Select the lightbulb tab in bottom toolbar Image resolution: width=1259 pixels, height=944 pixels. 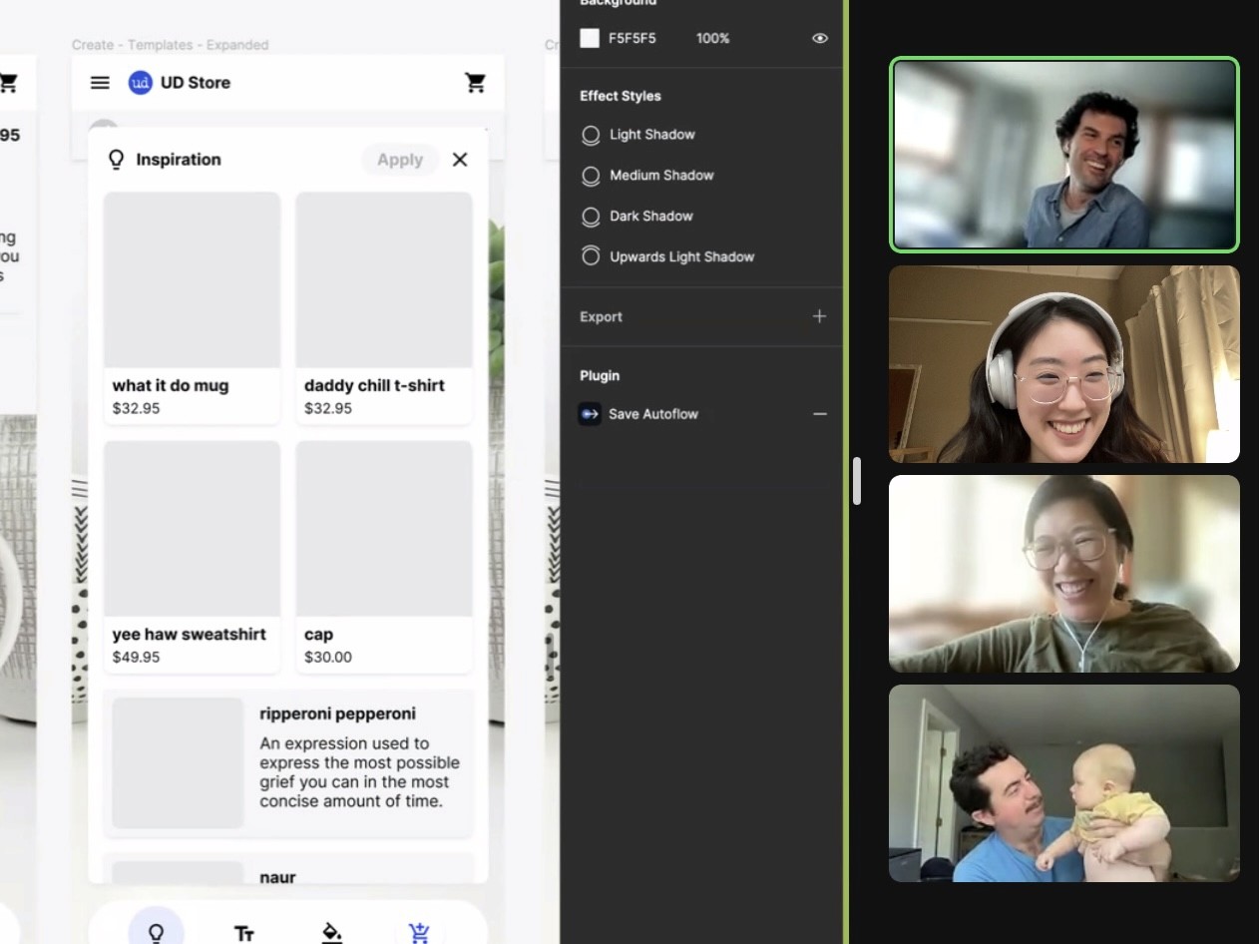(156, 933)
